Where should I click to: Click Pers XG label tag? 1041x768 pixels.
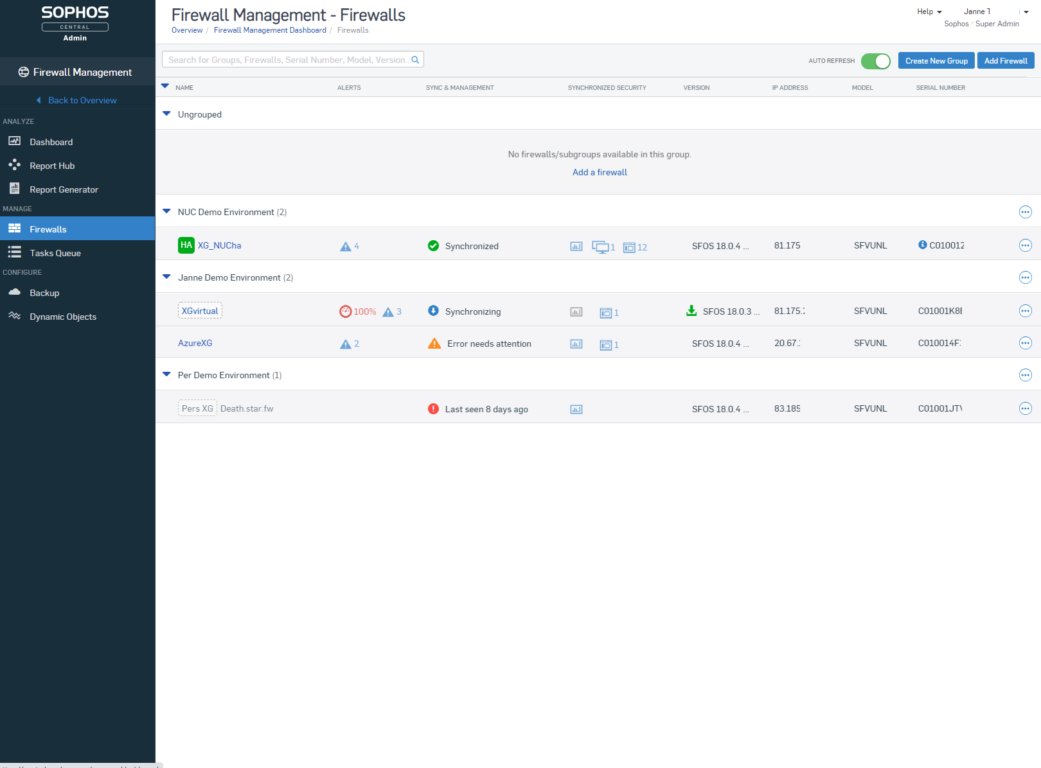[197, 408]
